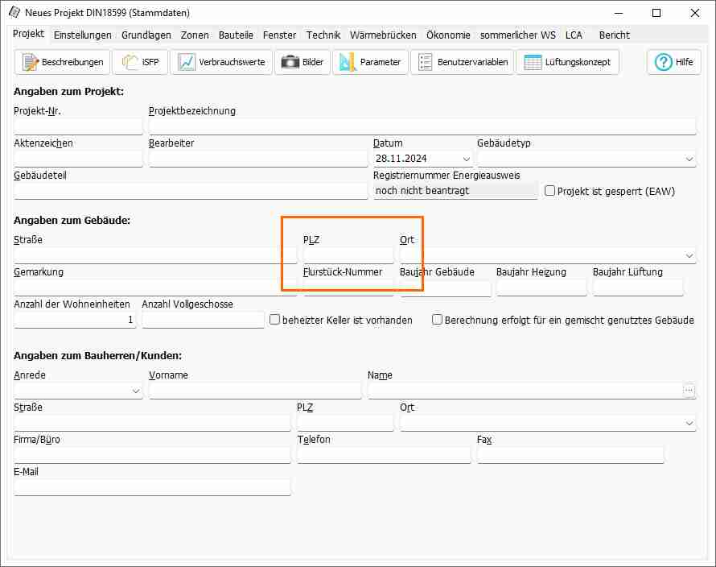Screen dimensions: 716x567
Task: Expand the Gebäudetyp dropdown
Action: pyautogui.click(x=689, y=159)
